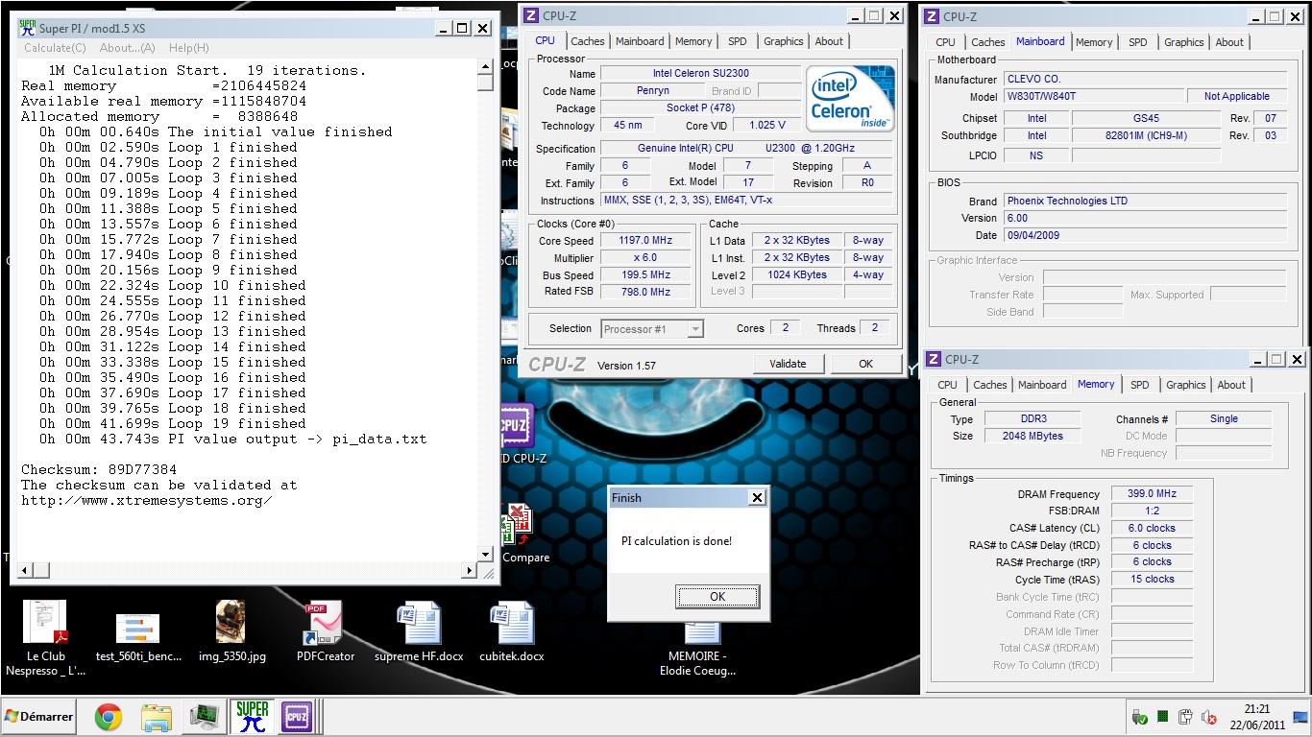
Task: Select SPD tab in CPU-Z processor window
Action: coord(737,41)
